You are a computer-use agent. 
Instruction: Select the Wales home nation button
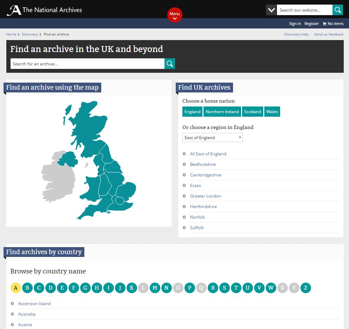(272, 111)
